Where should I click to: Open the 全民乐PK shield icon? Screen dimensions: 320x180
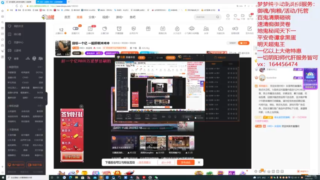tap(134, 28)
